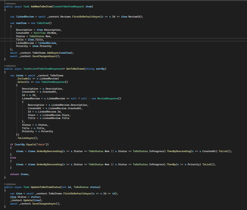
Task: Click the newItem variable declaration
Action: coord(21,23)
